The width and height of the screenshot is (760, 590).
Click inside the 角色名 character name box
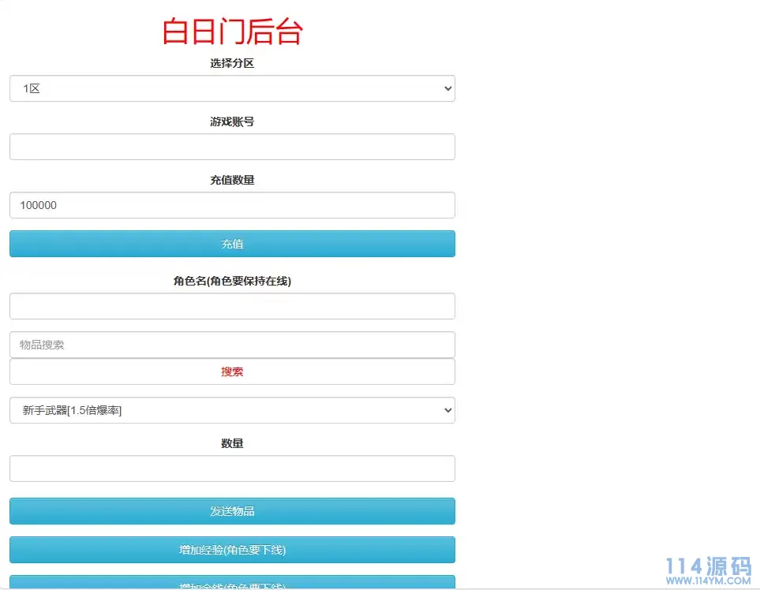coord(231,306)
